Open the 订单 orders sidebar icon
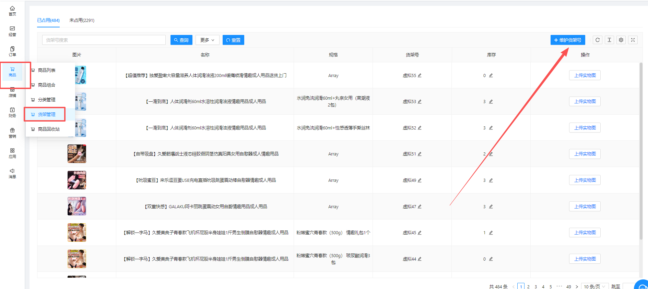Image resolution: width=648 pixels, height=289 pixels. coord(12,51)
